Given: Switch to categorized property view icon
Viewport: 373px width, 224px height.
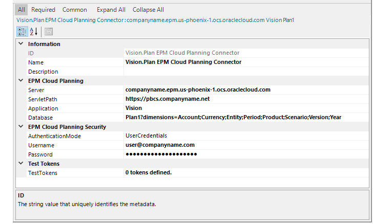Looking at the screenshot, I should point(22,32).
